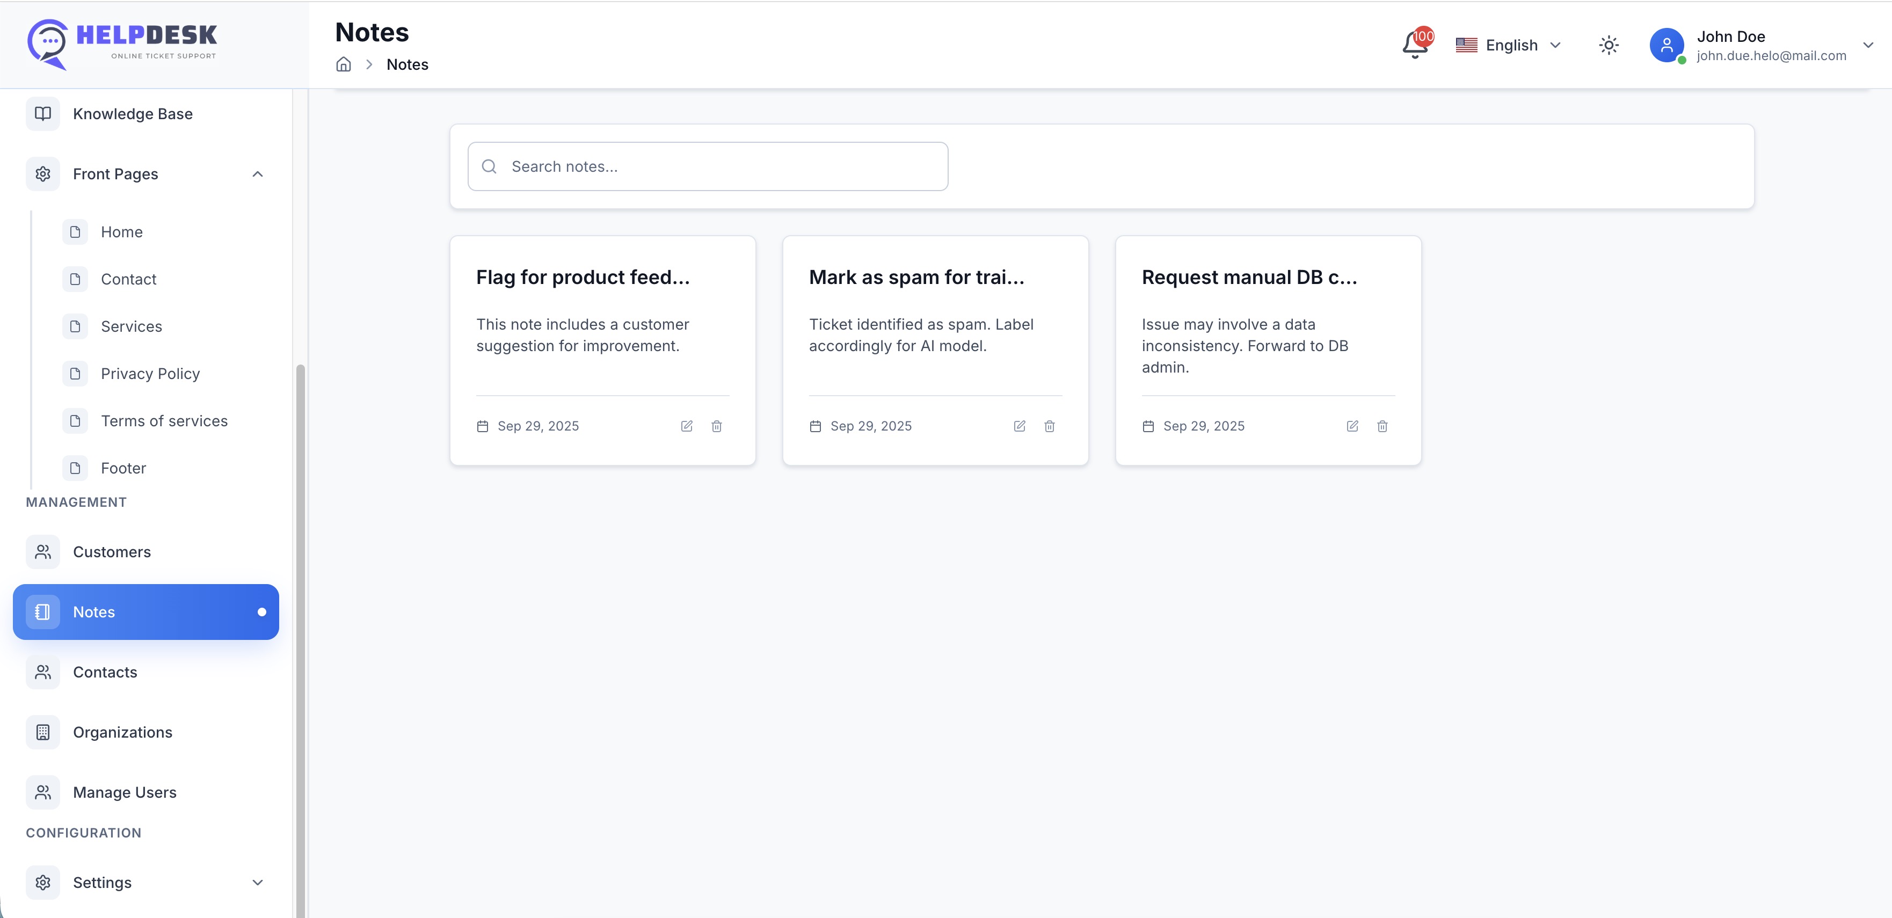Click the search magnifier icon
The height and width of the screenshot is (918, 1892).
point(489,167)
